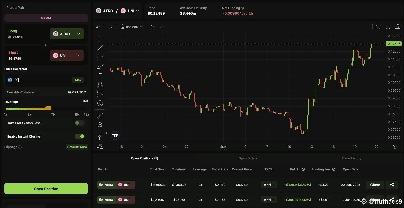Screen dimensions: 404x208
Task: Open chart settings gear
Action: [x=378, y=27]
